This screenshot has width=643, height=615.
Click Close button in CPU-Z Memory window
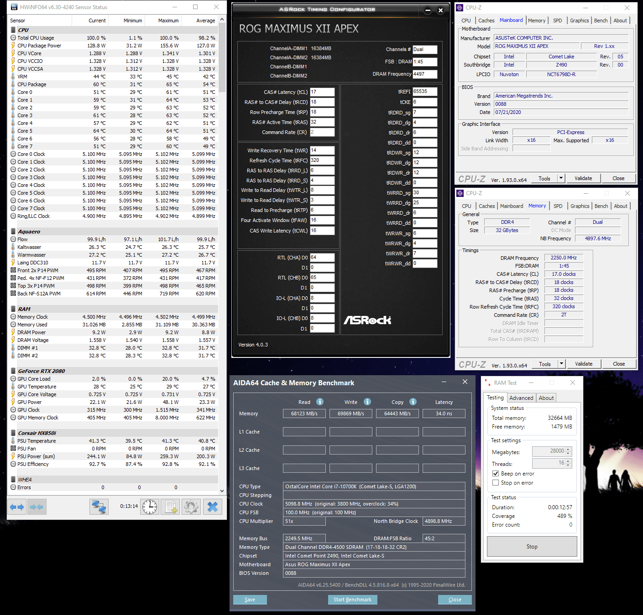[619, 364]
